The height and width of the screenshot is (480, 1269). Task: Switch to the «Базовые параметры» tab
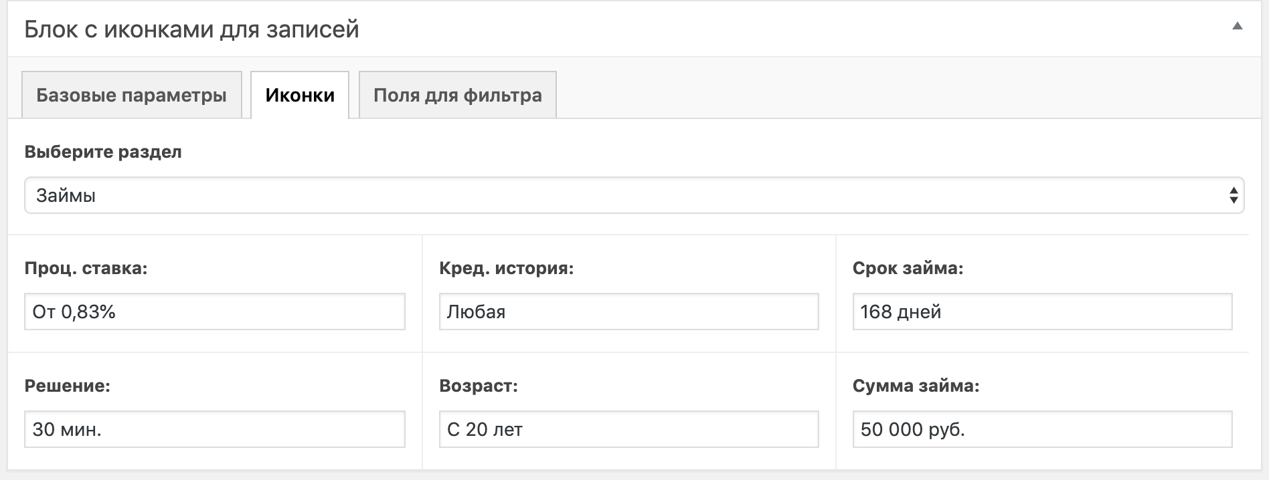click(131, 95)
